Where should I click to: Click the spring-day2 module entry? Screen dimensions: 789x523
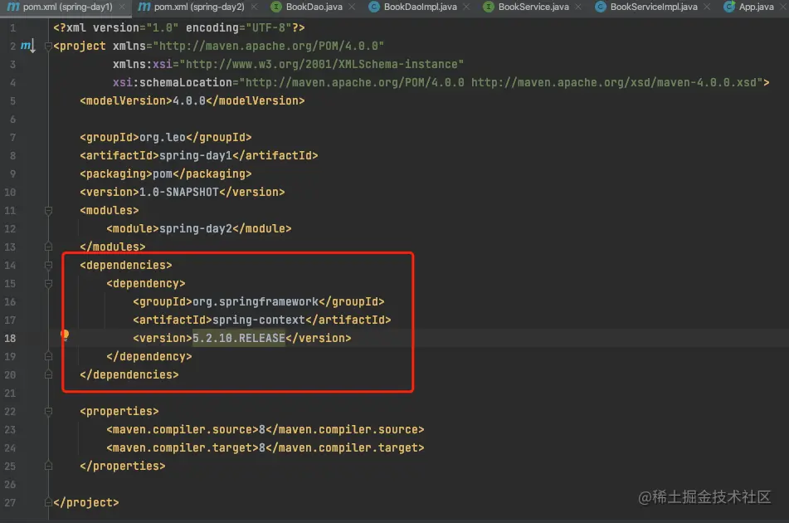196,228
